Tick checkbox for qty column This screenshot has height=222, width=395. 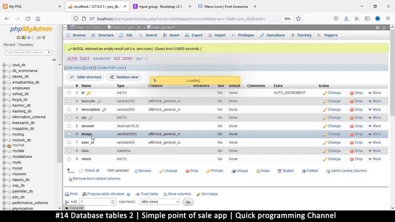point(69,118)
